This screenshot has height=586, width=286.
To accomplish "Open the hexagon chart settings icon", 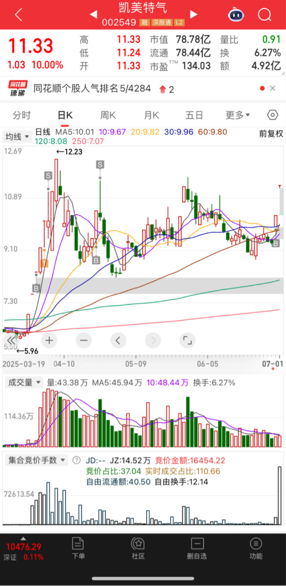I will (273, 115).
